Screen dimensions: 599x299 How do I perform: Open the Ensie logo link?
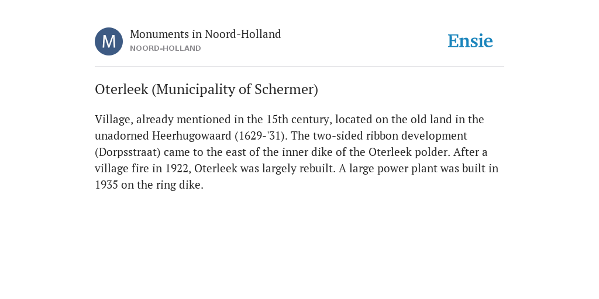tap(470, 41)
